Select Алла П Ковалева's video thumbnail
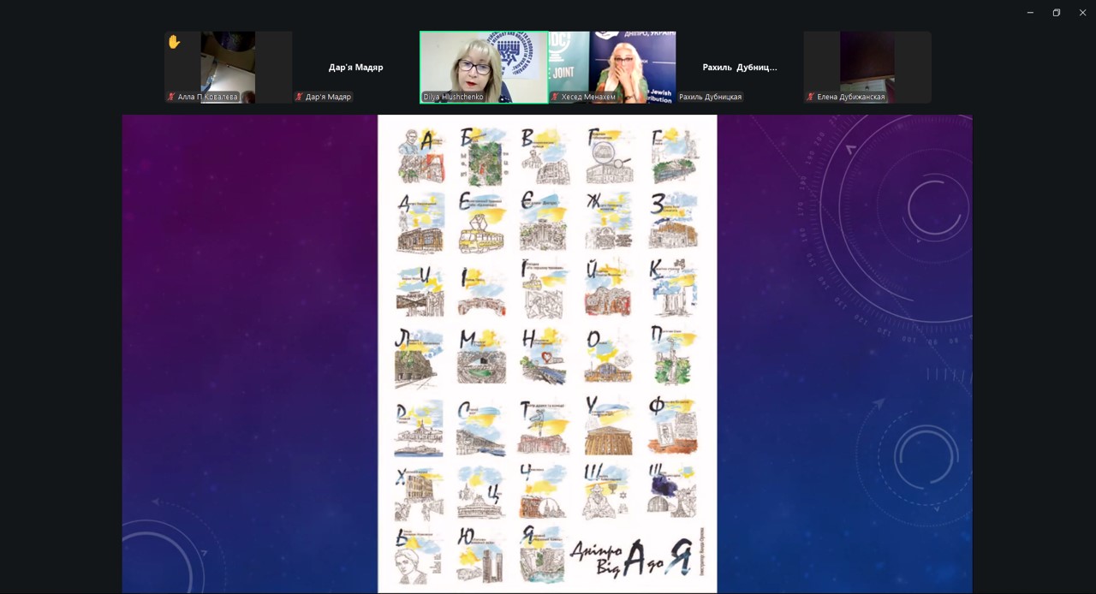 pyautogui.click(x=228, y=68)
